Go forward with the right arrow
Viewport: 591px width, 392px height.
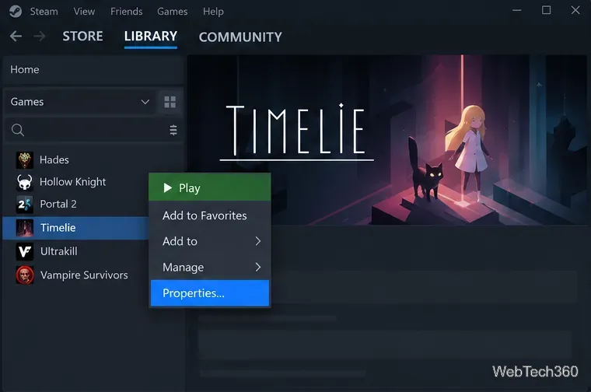pos(40,37)
